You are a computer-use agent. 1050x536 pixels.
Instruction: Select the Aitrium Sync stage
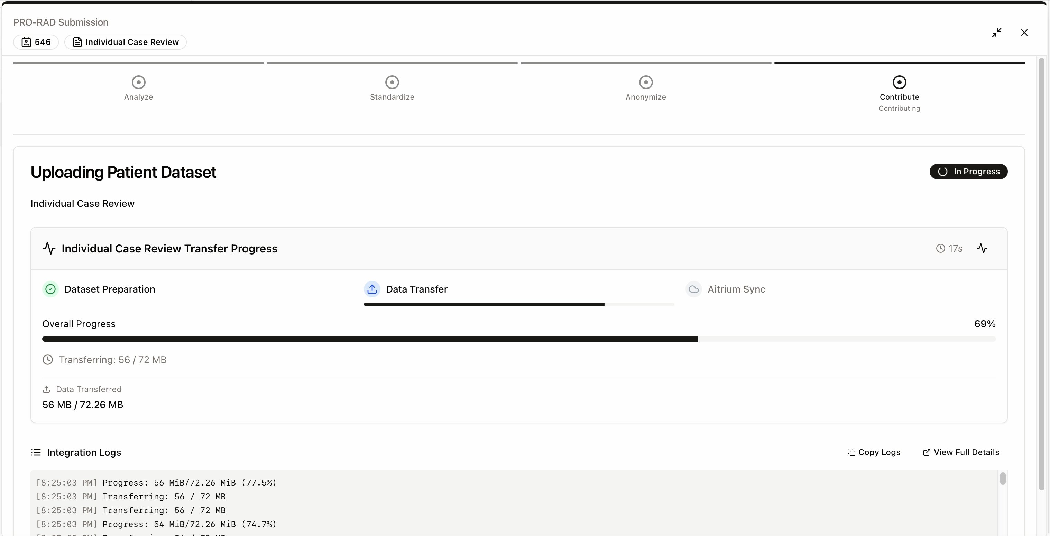coord(726,289)
